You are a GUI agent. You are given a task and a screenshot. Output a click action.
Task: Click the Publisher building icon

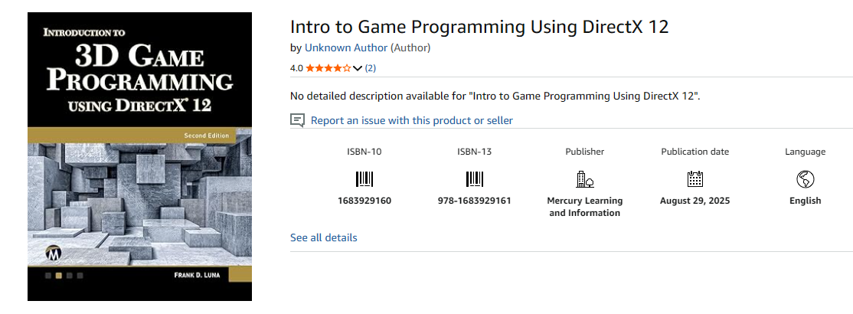(585, 179)
